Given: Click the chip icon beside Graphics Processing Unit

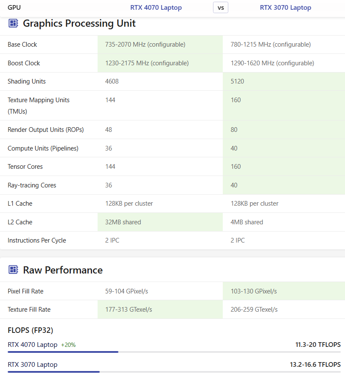Looking at the screenshot, I should click(x=14, y=23).
